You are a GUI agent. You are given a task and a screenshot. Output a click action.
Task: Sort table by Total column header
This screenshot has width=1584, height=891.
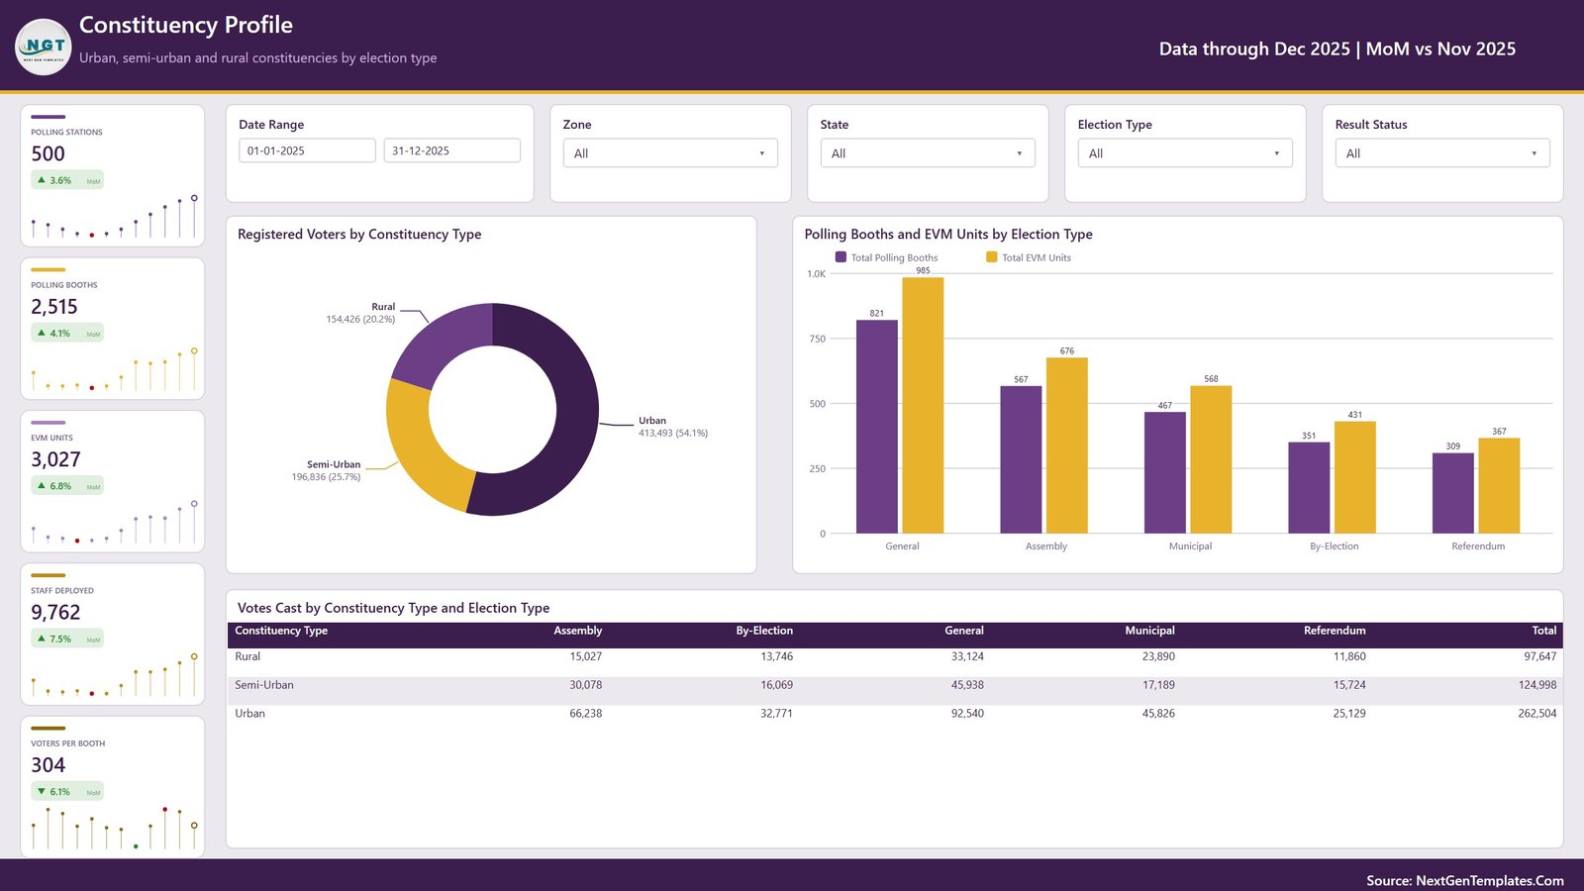(x=1543, y=631)
